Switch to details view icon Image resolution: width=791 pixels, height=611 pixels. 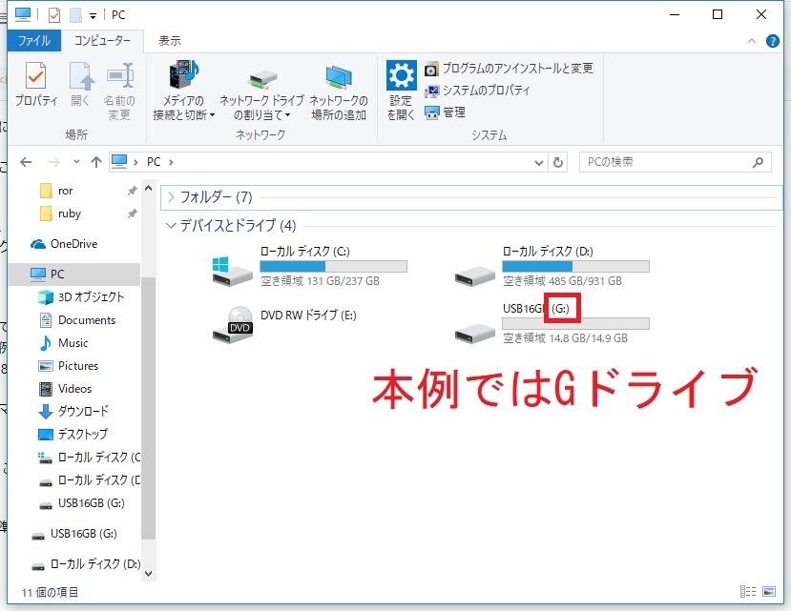pyautogui.click(x=748, y=591)
